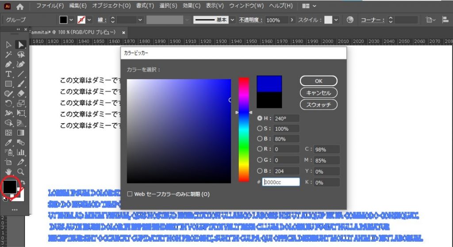Select the H hue radio button
Image resolution: width=453 pixels, height=247 pixels.
259,118
